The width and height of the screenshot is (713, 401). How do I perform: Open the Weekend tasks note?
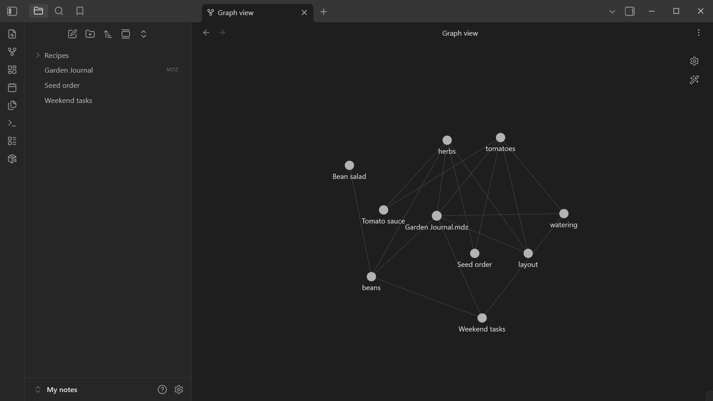[108, 100]
